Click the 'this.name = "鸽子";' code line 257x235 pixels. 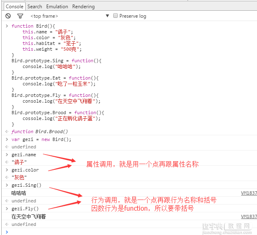tap(48, 32)
